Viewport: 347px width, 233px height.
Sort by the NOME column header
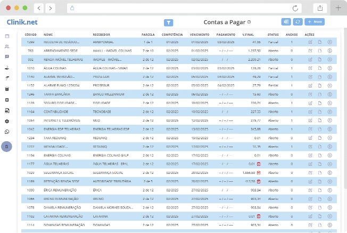[48, 34]
